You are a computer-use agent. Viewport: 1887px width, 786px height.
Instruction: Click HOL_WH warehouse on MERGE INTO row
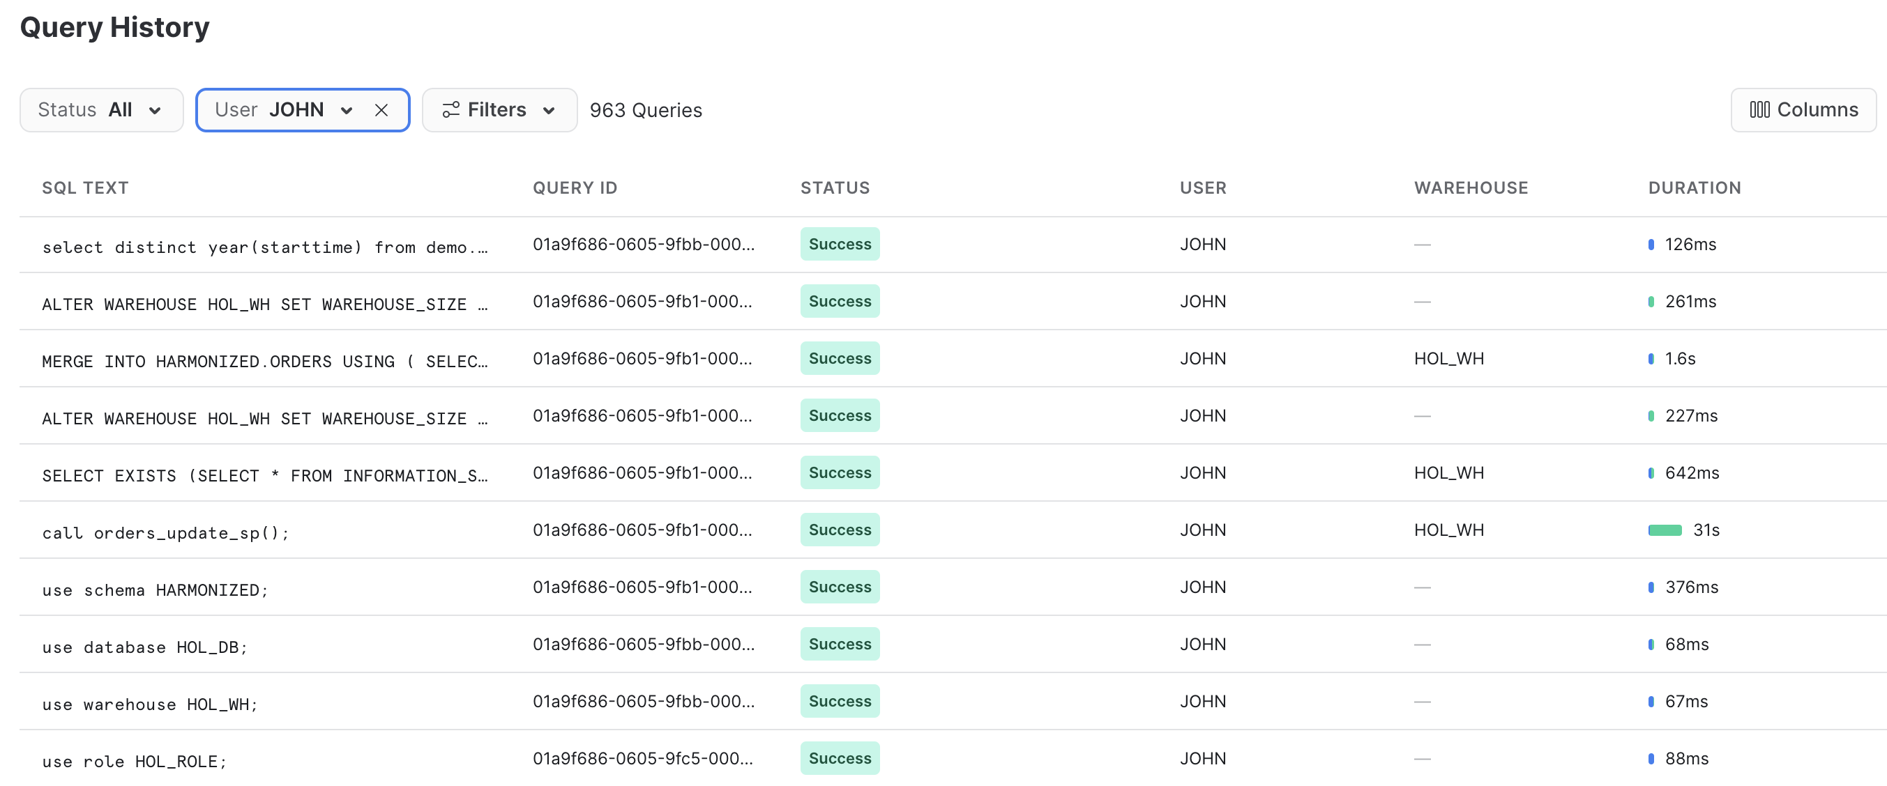pyautogui.click(x=1448, y=359)
